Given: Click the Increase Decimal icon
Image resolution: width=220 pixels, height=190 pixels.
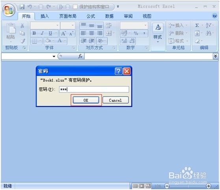Looking at the screenshot, I should [124, 41].
